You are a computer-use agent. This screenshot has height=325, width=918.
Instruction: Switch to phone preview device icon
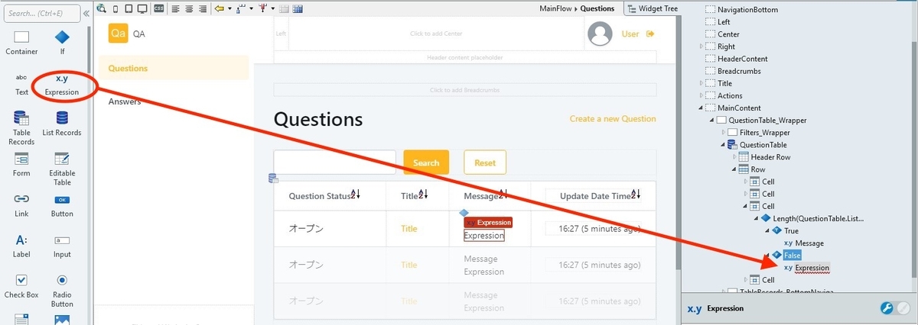tap(116, 9)
